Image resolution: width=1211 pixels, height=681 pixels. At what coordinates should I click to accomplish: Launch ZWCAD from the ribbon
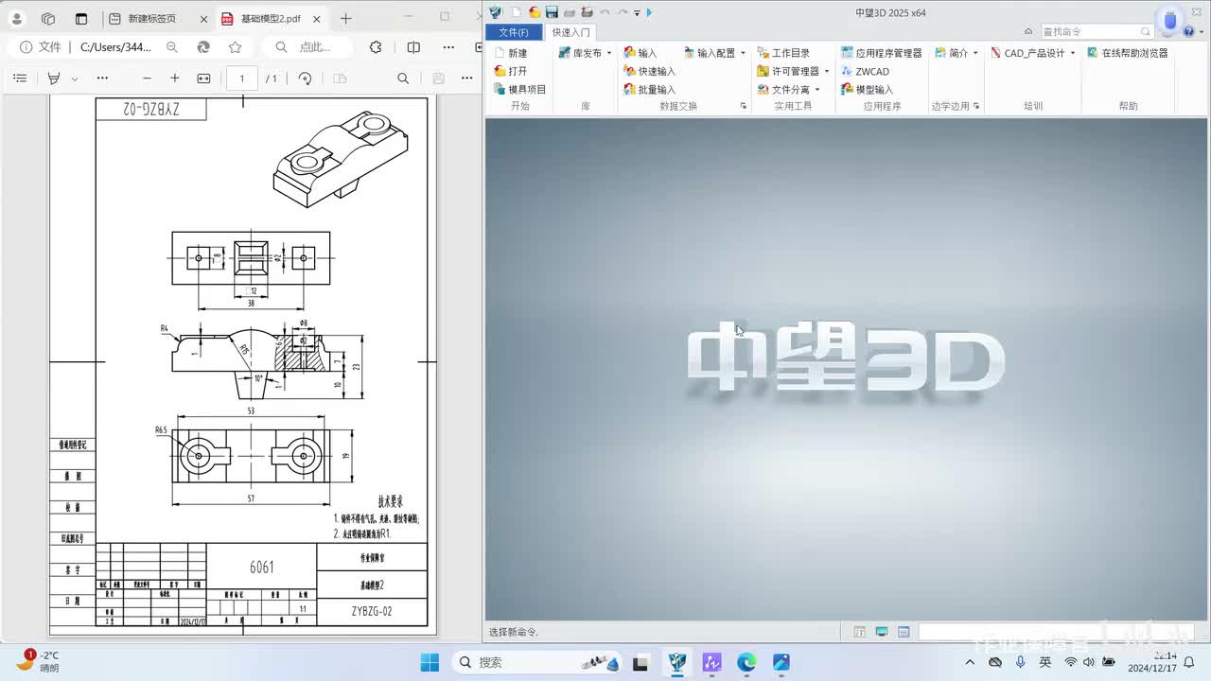pyautogui.click(x=866, y=71)
